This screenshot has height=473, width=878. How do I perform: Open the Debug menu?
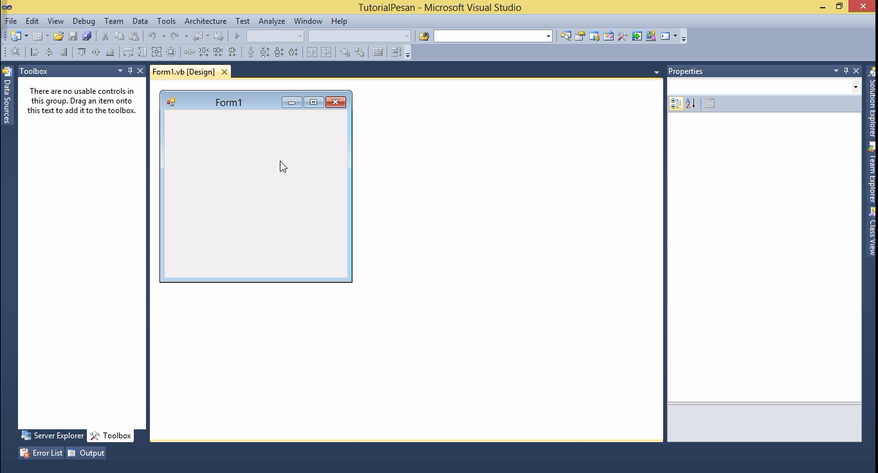[x=84, y=21]
